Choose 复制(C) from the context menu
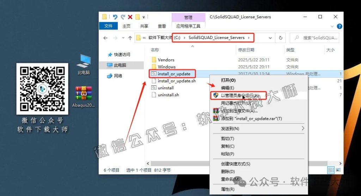 pos(259,146)
